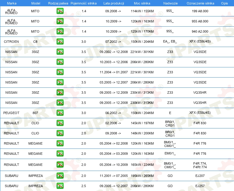Click the petrol icon in the Peugeot 807 row
The image size is (234, 191).
[60, 113]
